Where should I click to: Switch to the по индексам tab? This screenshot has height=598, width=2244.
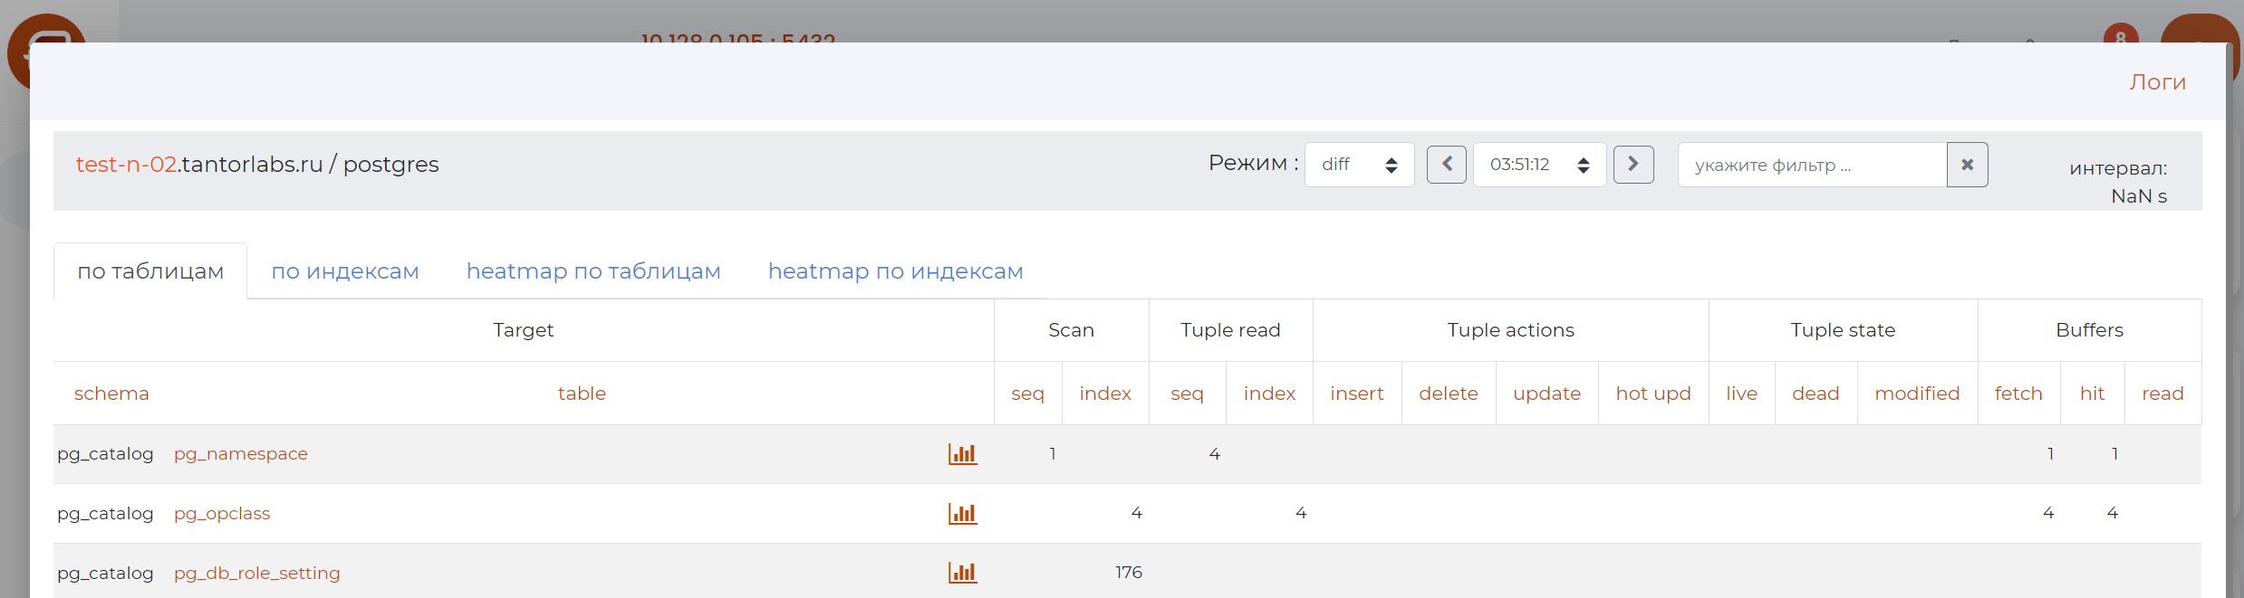tap(345, 271)
